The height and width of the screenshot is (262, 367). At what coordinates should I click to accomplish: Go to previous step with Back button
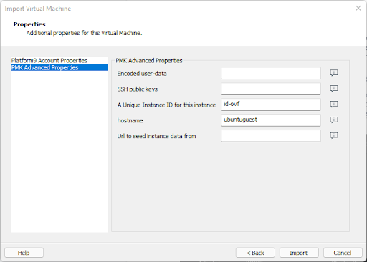coord(255,253)
